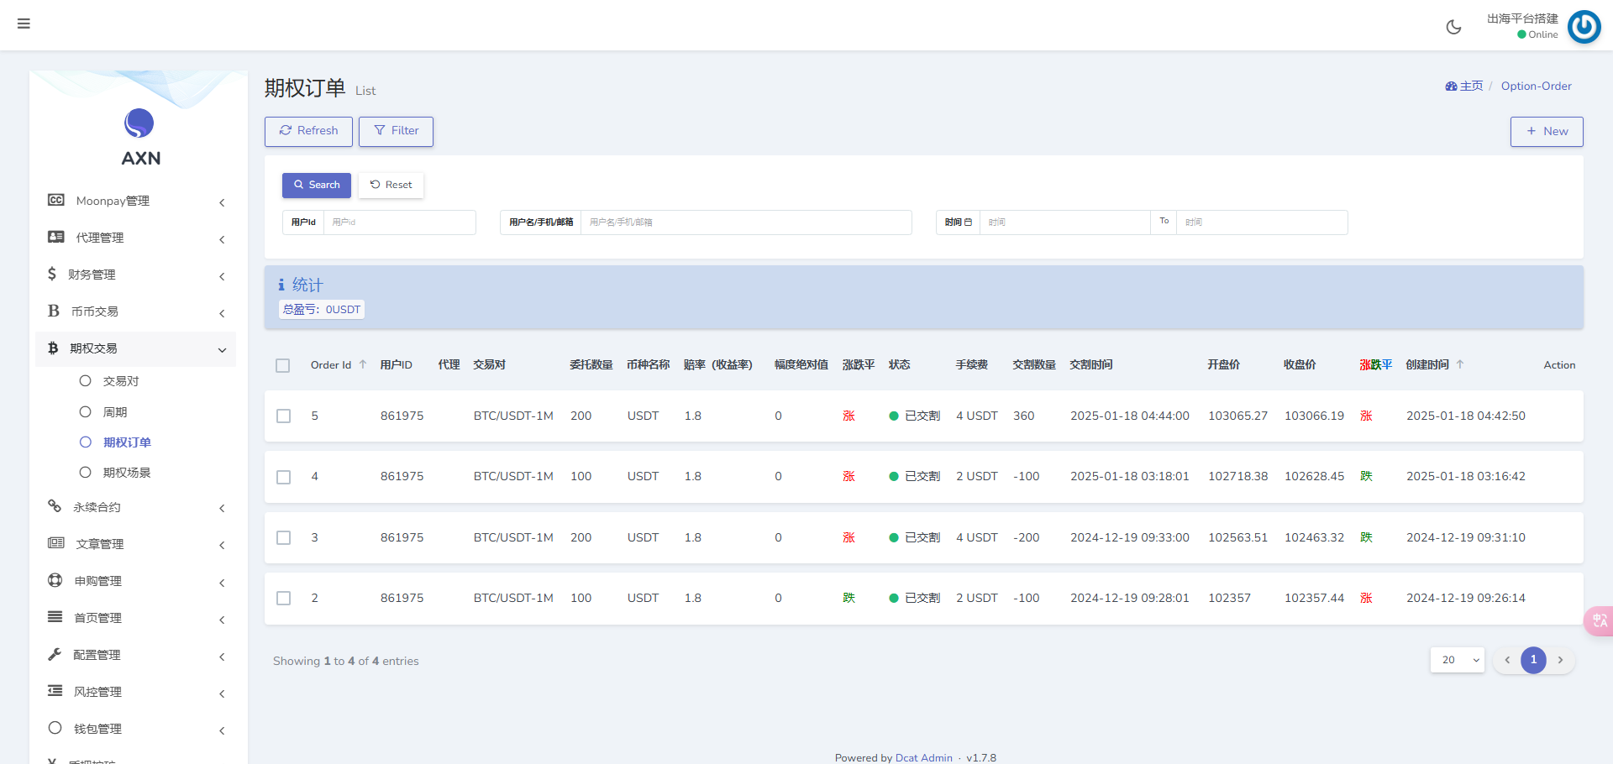The image size is (1613, 764).
Task: Open the page size dropdown showing 20
Action: point(1458,660)
